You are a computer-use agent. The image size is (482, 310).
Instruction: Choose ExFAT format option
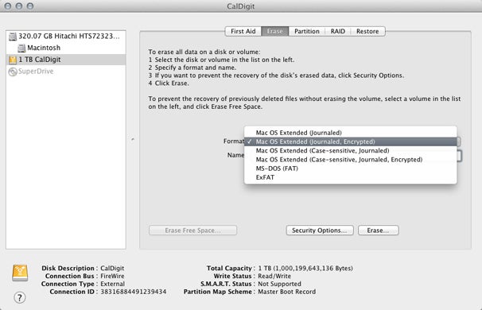[351, 177]
